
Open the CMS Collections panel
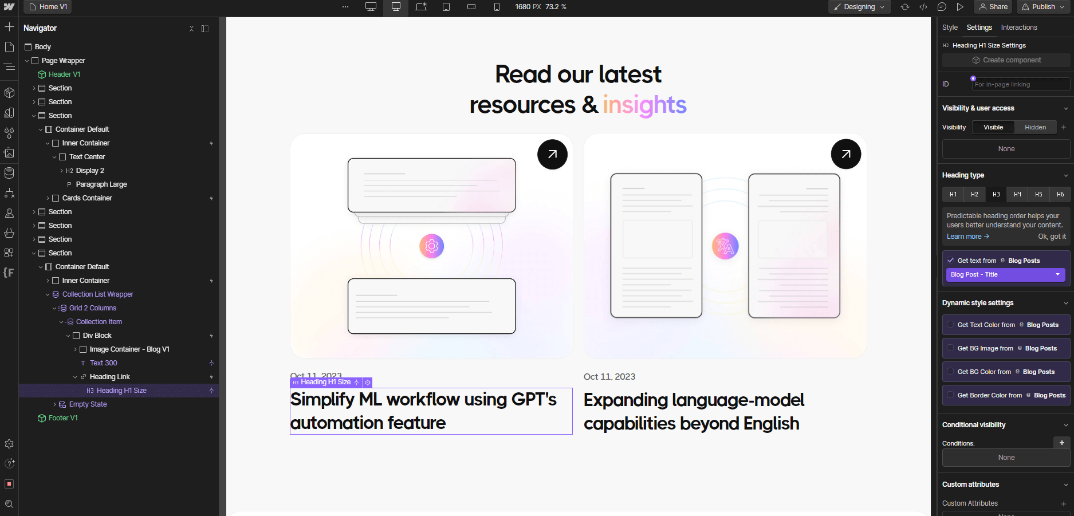9,173
